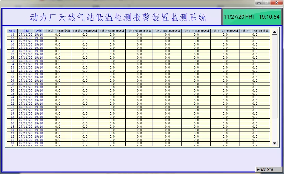Select record number 30 in the 编号 column
Screen dimensions: 284x174
click(x=12, y=78)
